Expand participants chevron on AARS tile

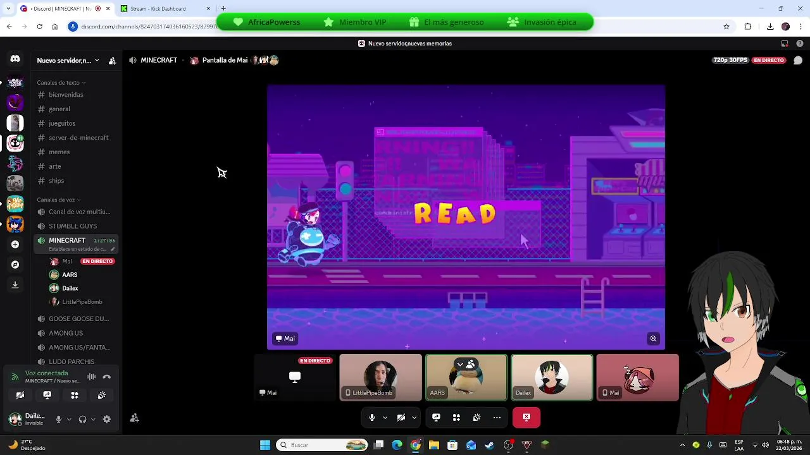tap(461, 364)
